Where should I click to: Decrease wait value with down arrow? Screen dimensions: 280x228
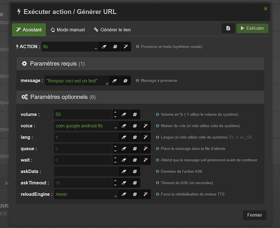tap(116, 162)
